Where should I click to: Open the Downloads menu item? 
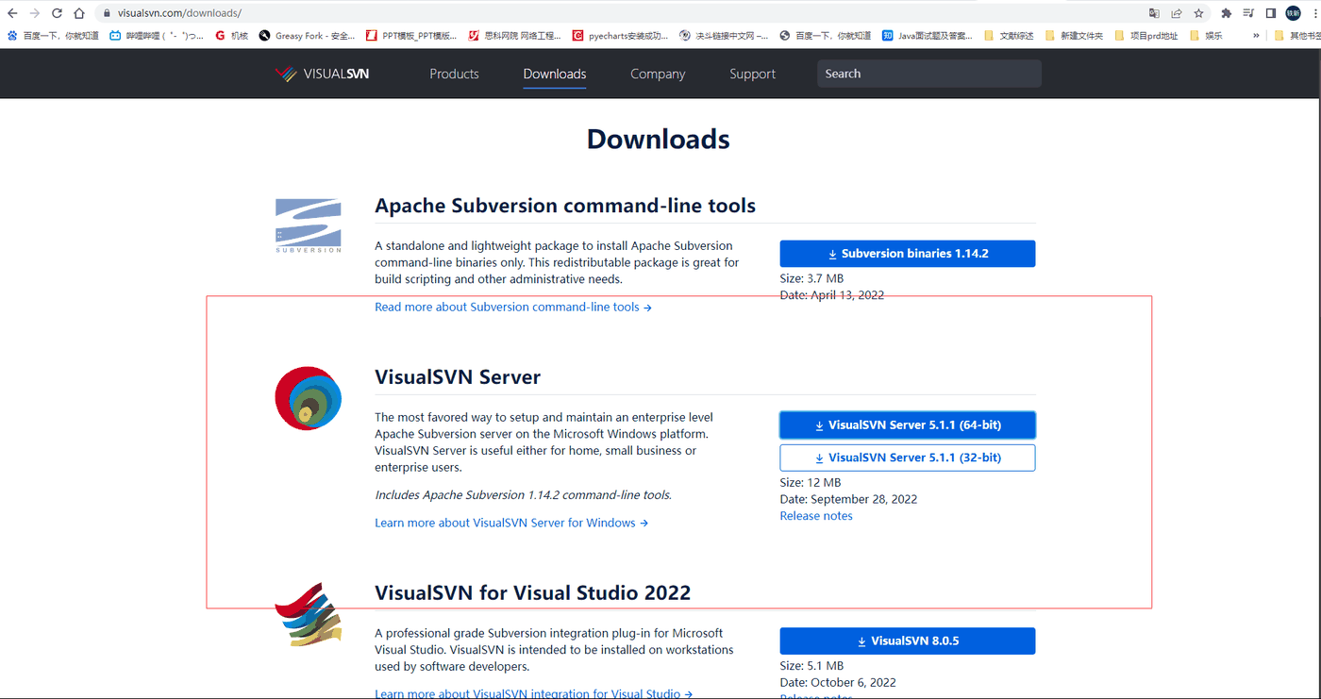(555, 74)
